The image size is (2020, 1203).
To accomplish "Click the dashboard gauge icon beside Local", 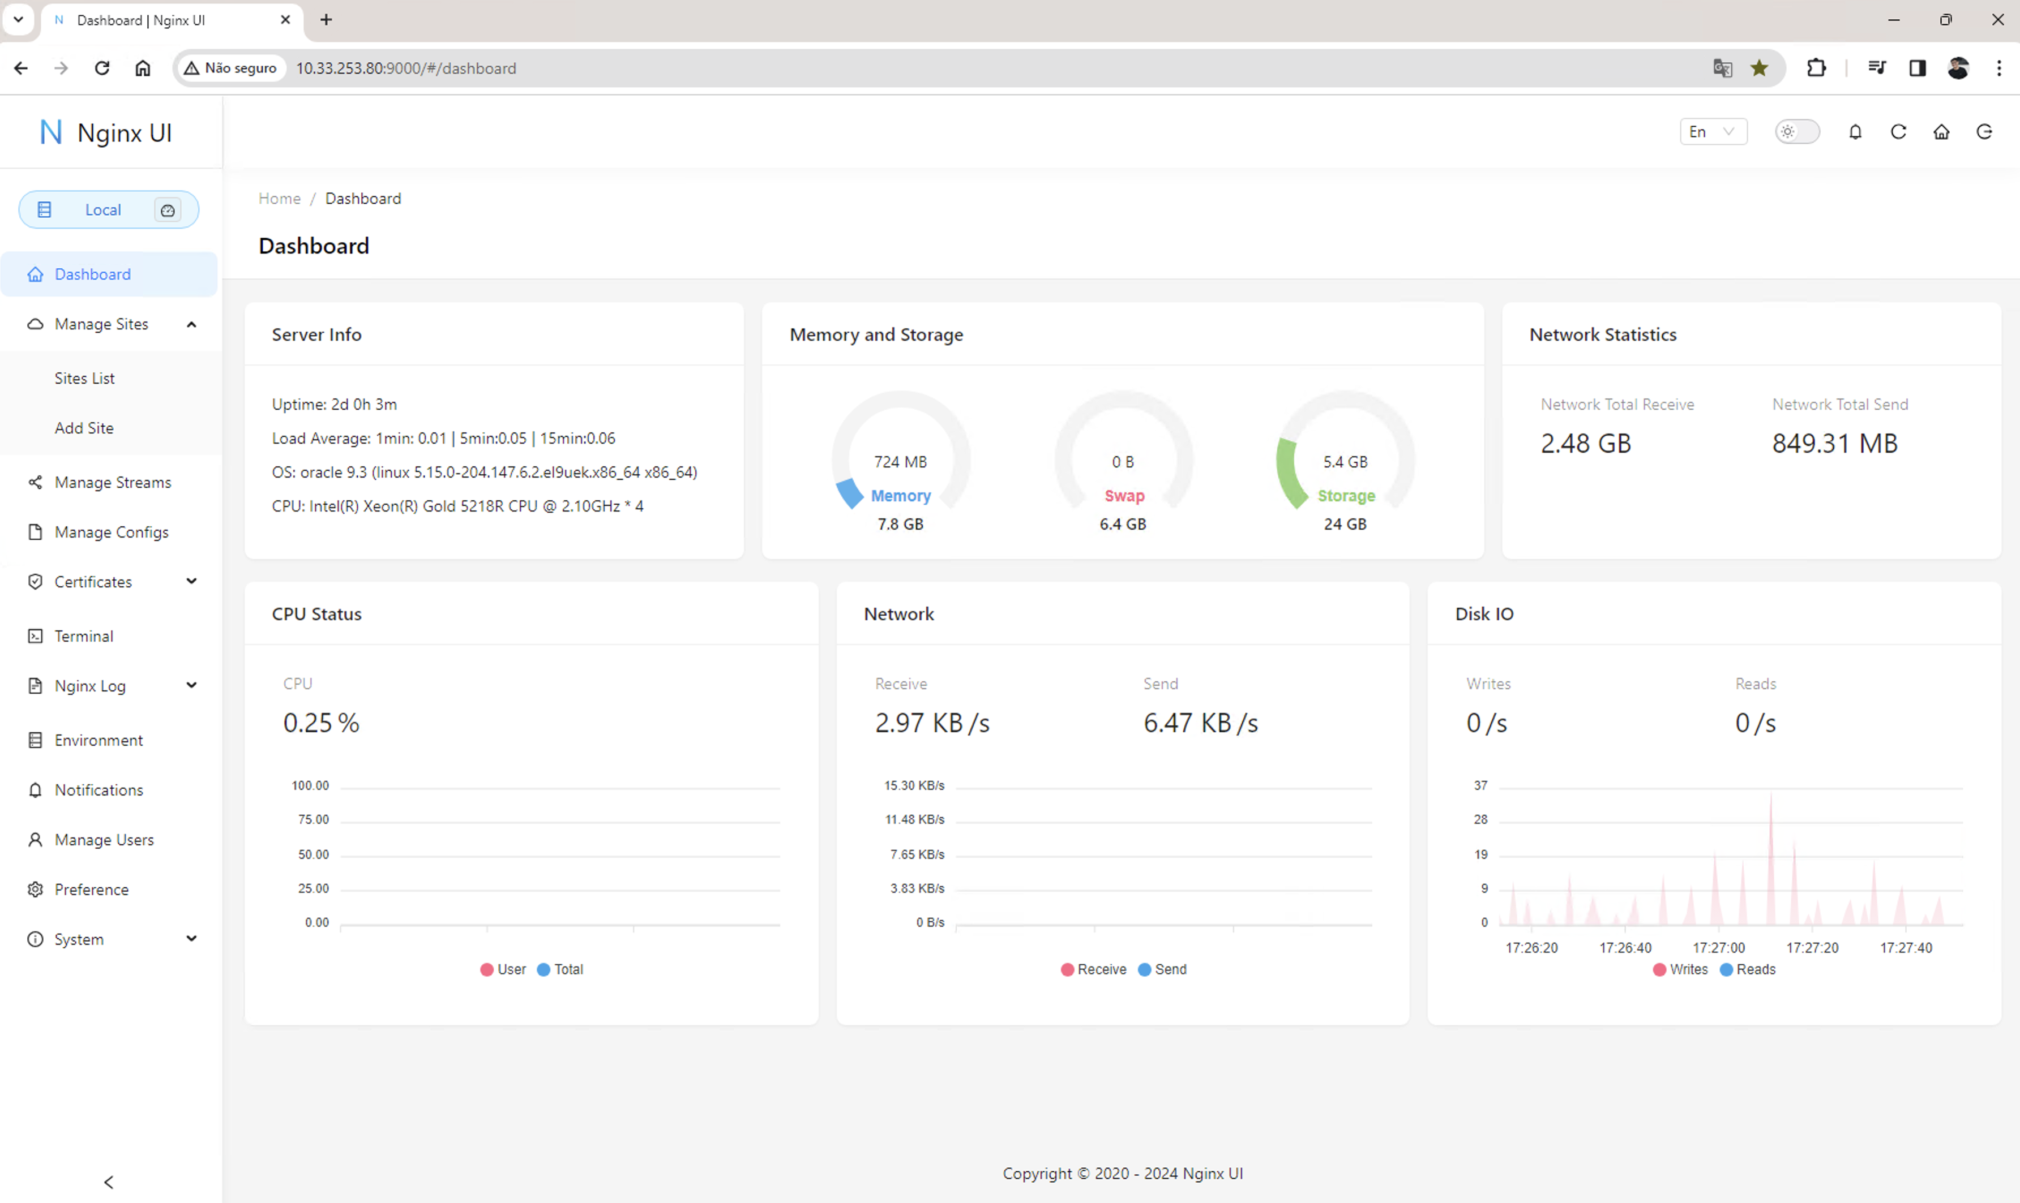I will coord(168,210).
